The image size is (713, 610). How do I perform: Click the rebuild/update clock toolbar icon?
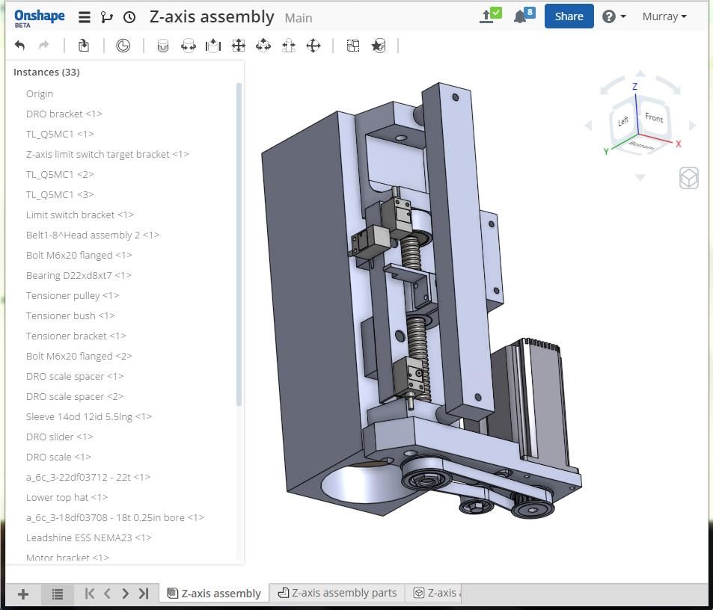123,46
